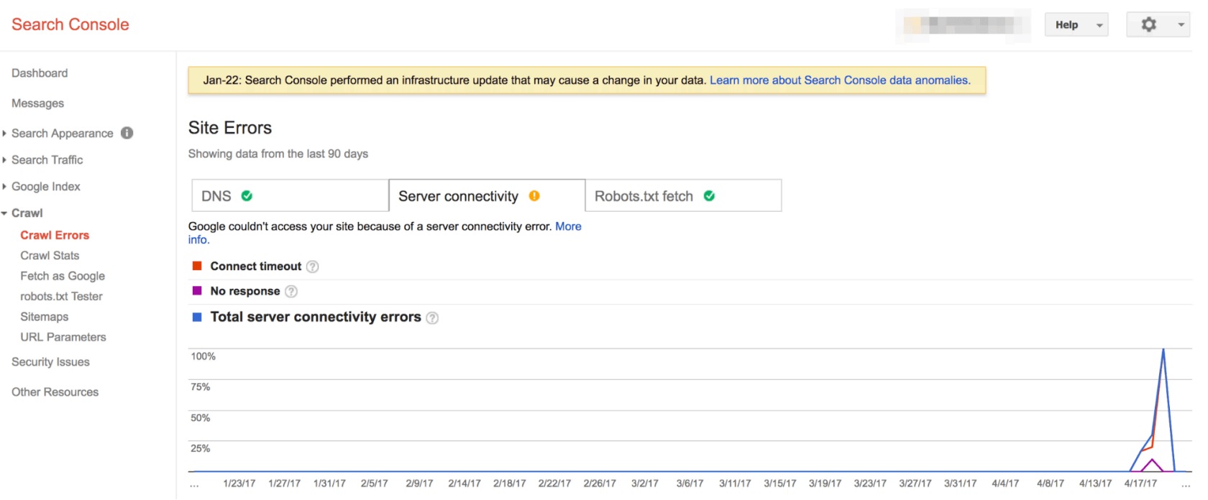Image resolution: width=1208 pixels, height=500 pixels.
Task: Open the help icon next to No response
Action: click(x=291, y=292)
